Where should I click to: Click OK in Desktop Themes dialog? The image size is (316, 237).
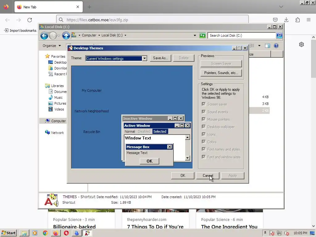[183, 176]
